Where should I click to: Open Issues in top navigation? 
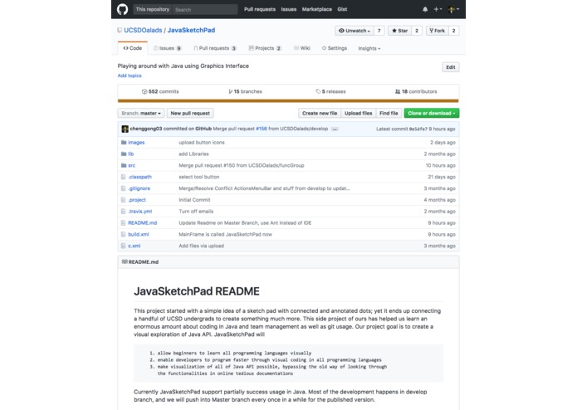pyautogui.click(x=289, y=9)
